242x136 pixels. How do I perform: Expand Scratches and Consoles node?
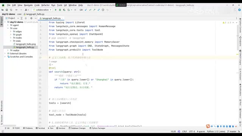pyautogui.click(x=5, y=57)
